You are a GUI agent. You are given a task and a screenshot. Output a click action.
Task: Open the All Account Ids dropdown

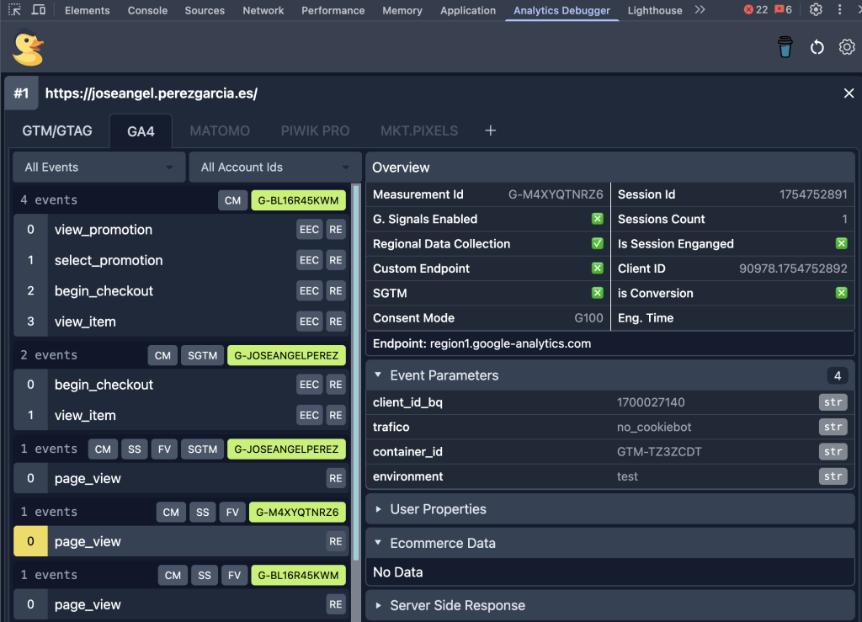275,167
